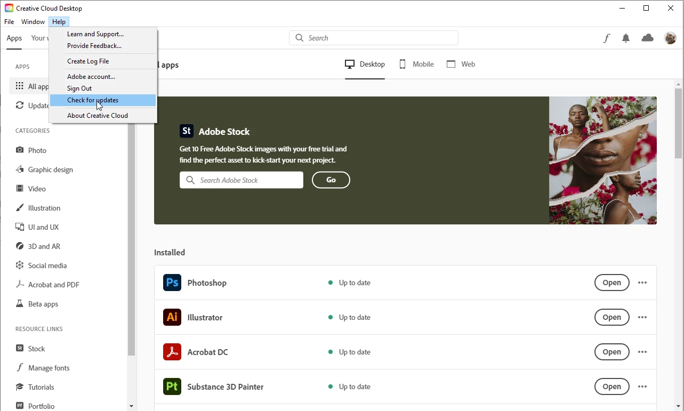
Task: Open the File menu
Action: (9, 22)
